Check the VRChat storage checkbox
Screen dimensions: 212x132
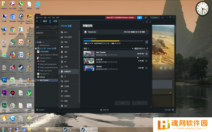point(146,68)
